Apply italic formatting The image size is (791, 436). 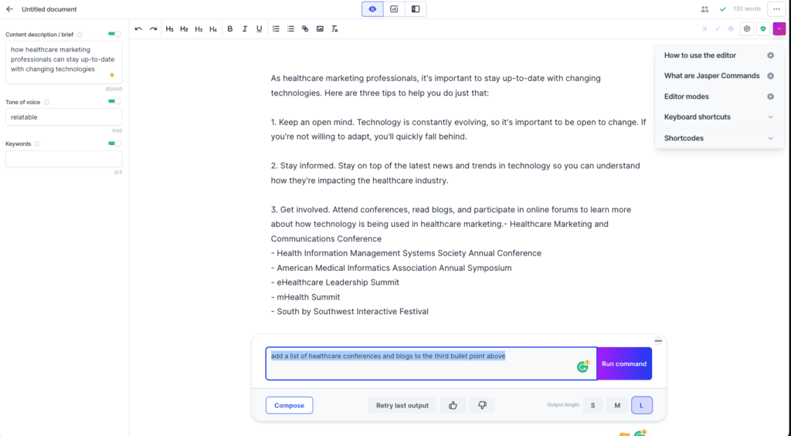click(244, 29)
